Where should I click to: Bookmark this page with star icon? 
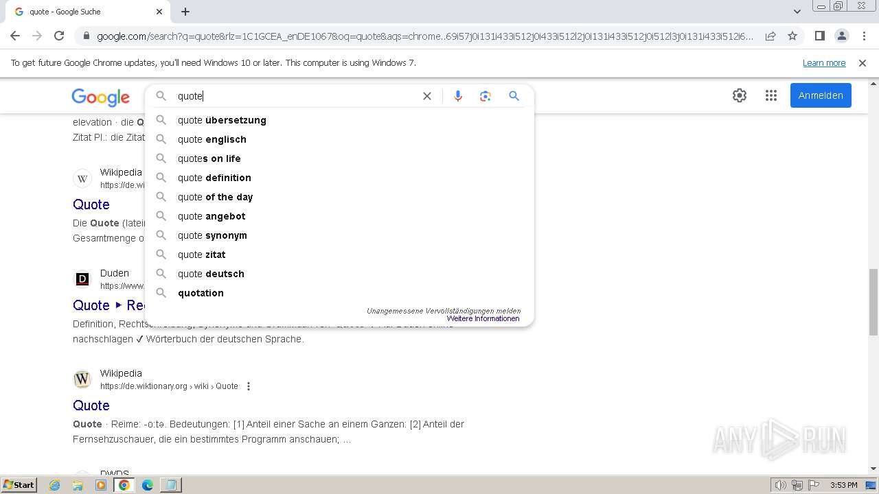[x=792, y=36]
